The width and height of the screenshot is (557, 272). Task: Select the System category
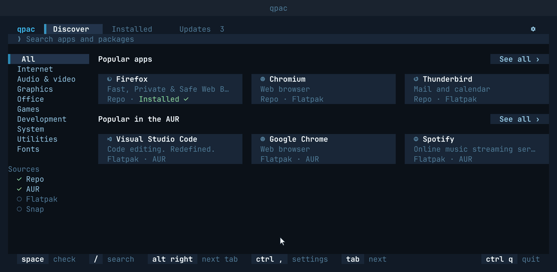coord(31,129)
